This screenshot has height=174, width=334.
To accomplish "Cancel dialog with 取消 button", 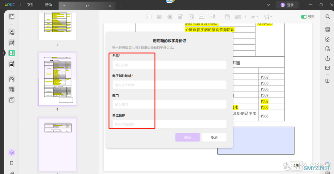I will (x=214, y=137).
